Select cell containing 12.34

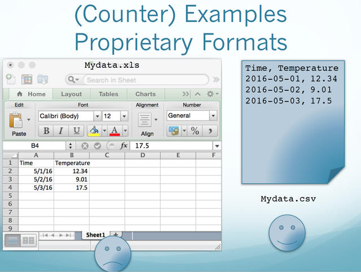72,171
